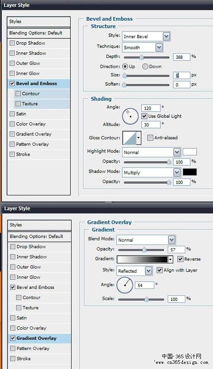Image resolution: width=213 pixels, height=369 pixels.
Task: Open the gradient Style Reflected dropdown
Action: [148, 271]
